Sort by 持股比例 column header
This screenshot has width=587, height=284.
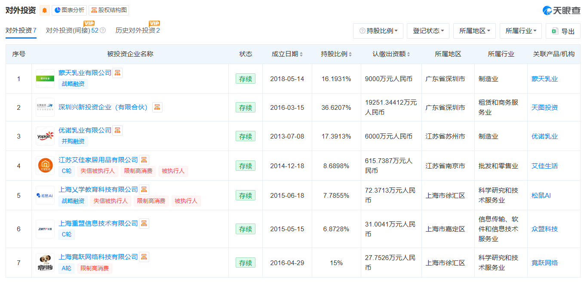click(336, 54)
